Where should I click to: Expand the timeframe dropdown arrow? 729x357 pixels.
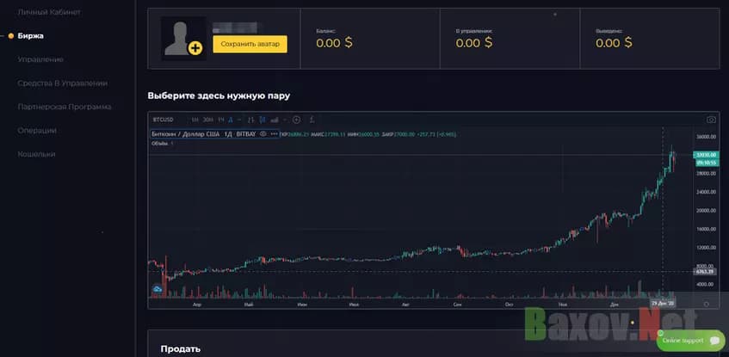click(x=238, y=120)
